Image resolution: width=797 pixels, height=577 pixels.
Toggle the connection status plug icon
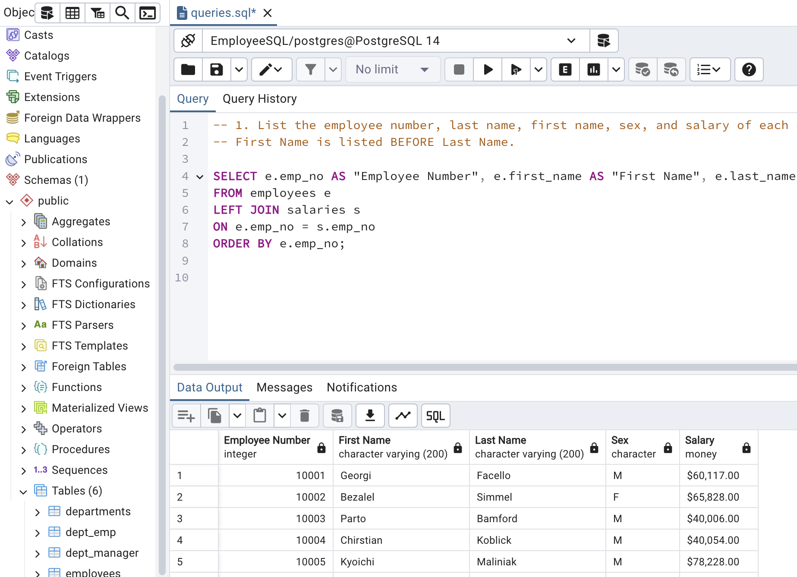(x=188, y=41)
